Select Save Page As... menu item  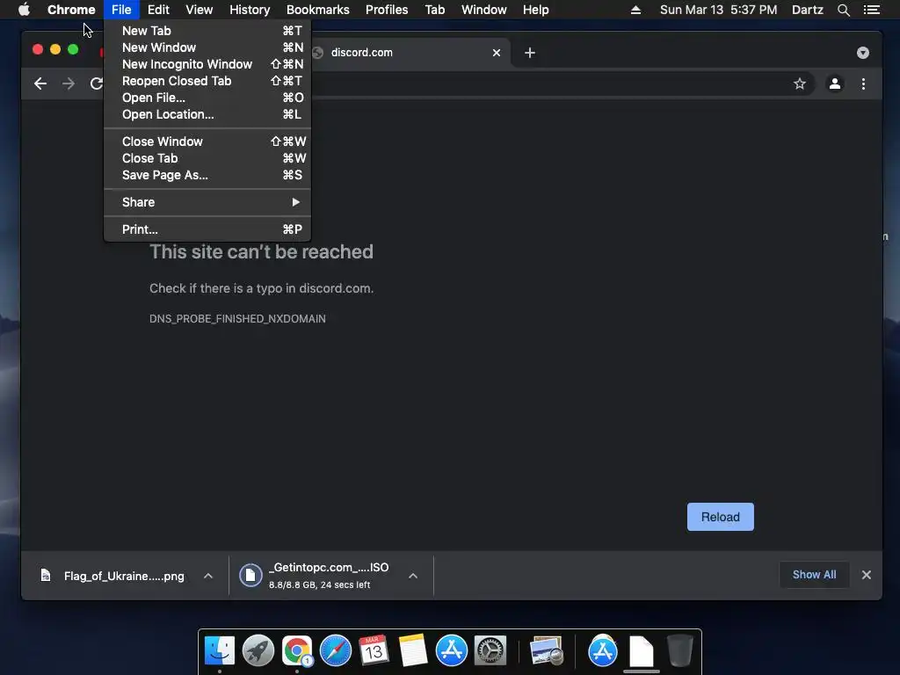[207, 175]
